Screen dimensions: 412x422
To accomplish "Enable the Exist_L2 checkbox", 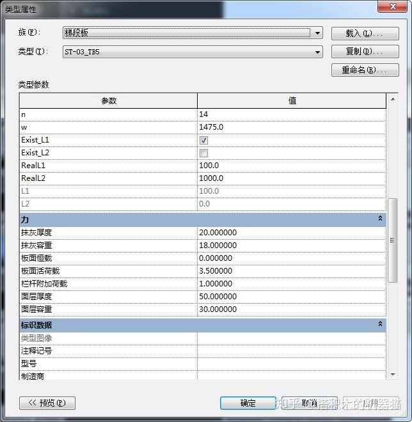I will [x=203, y=153].
